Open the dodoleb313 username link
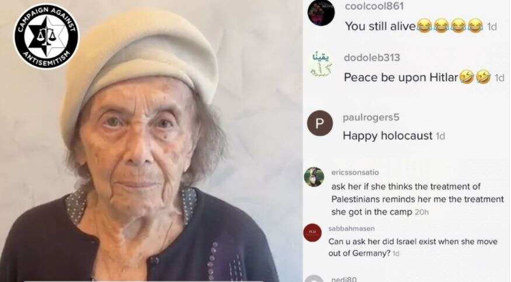 (372, 58)
